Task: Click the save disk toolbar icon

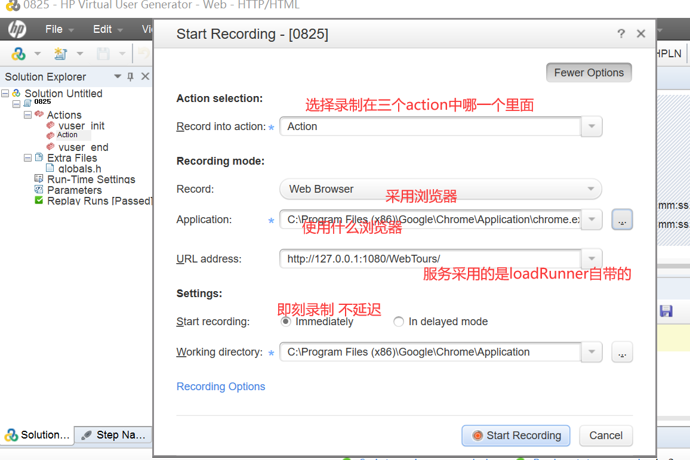Action: click(103, 54)
